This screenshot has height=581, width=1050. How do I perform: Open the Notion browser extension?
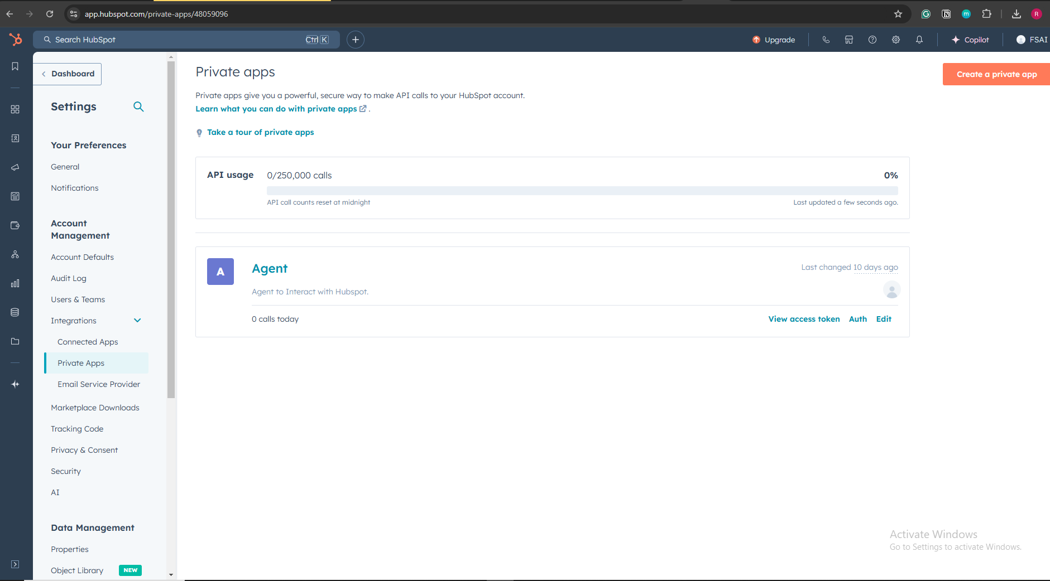946,14
